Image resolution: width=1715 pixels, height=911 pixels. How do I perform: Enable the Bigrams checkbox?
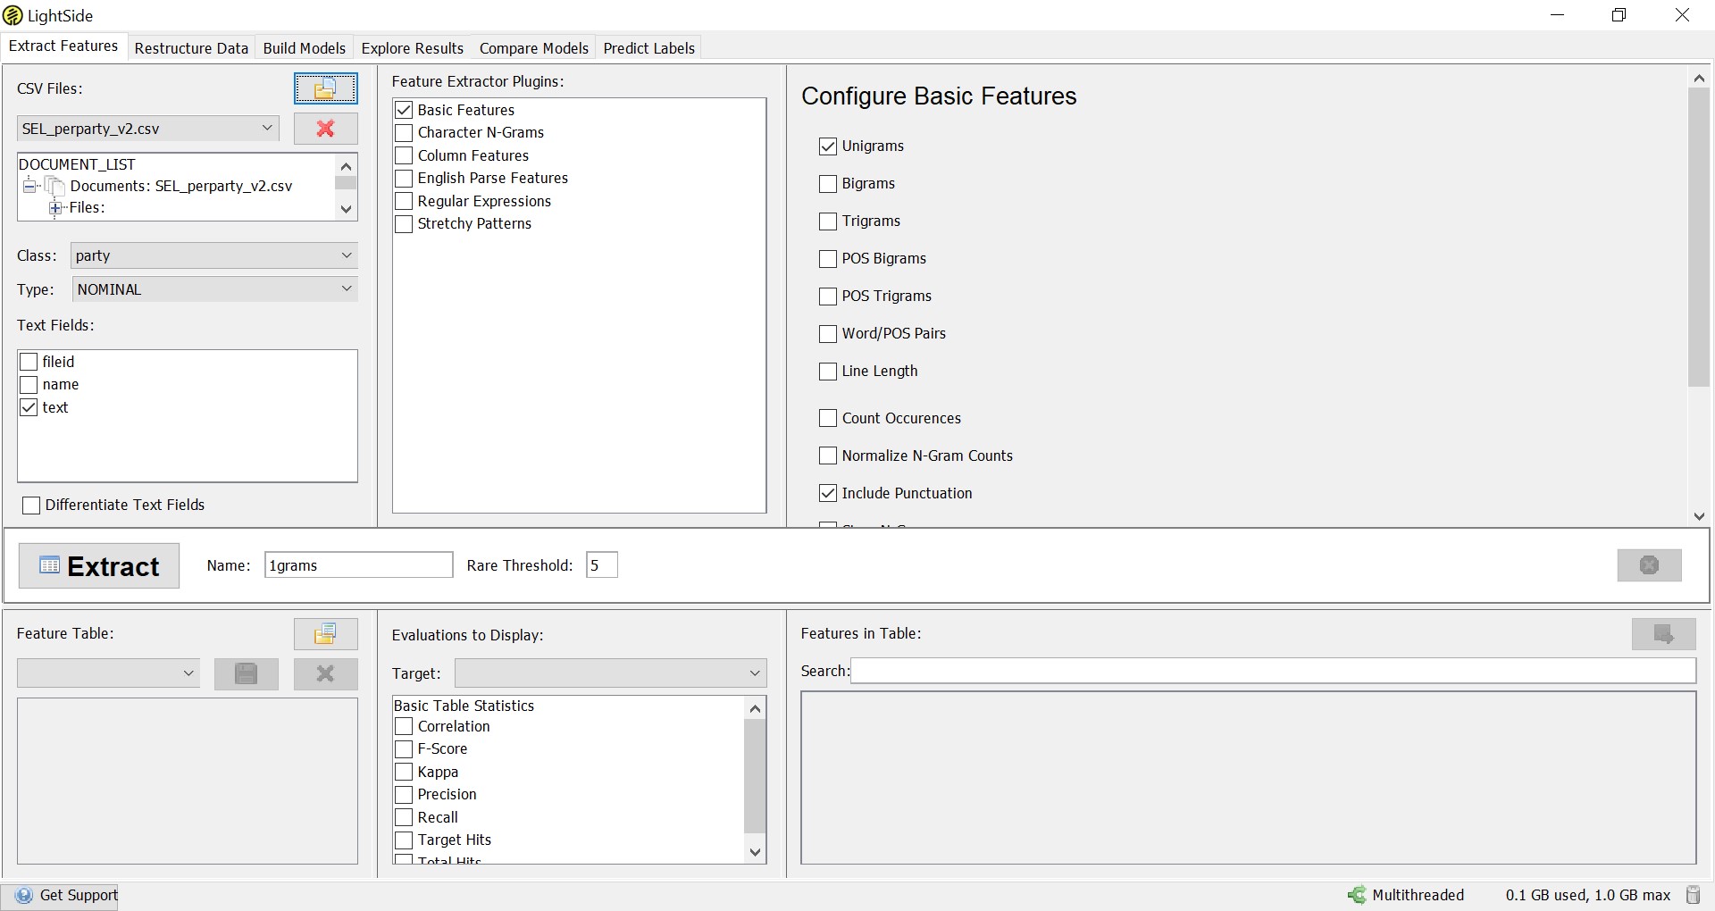828,184
